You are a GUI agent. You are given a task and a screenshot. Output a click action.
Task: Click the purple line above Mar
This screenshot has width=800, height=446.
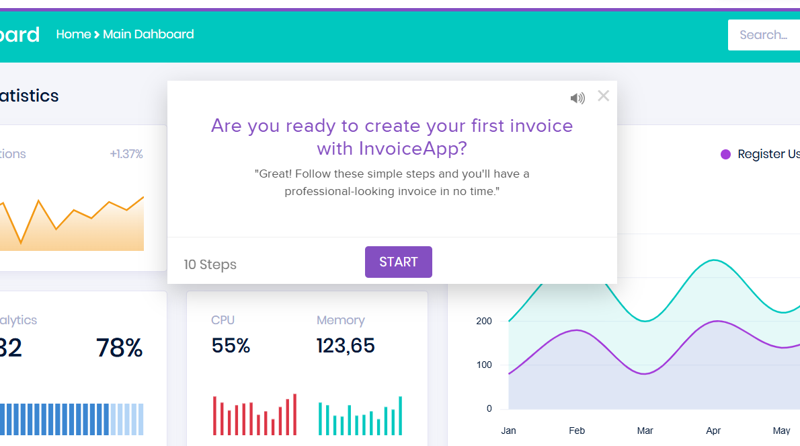(645, 373)
